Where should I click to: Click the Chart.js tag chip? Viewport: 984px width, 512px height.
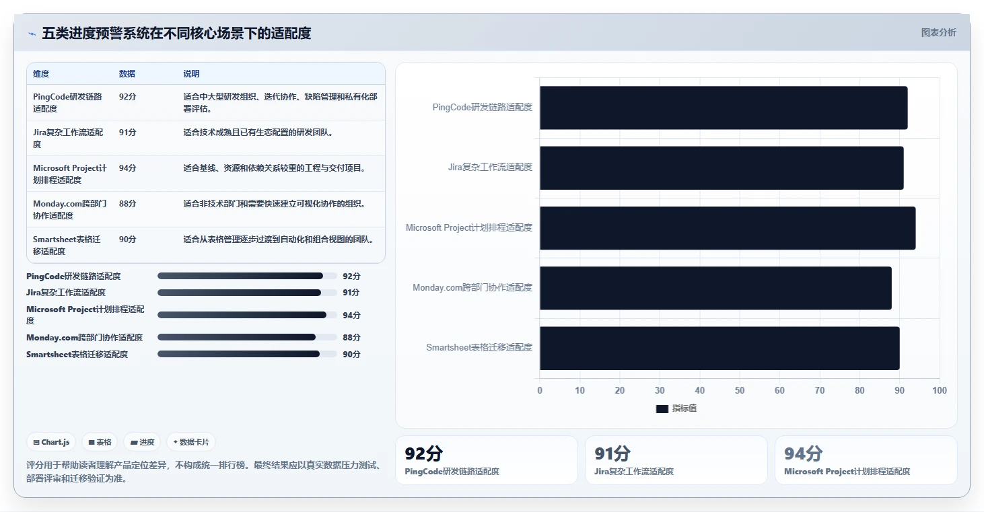pyautogui.click(x=51, y=442)
